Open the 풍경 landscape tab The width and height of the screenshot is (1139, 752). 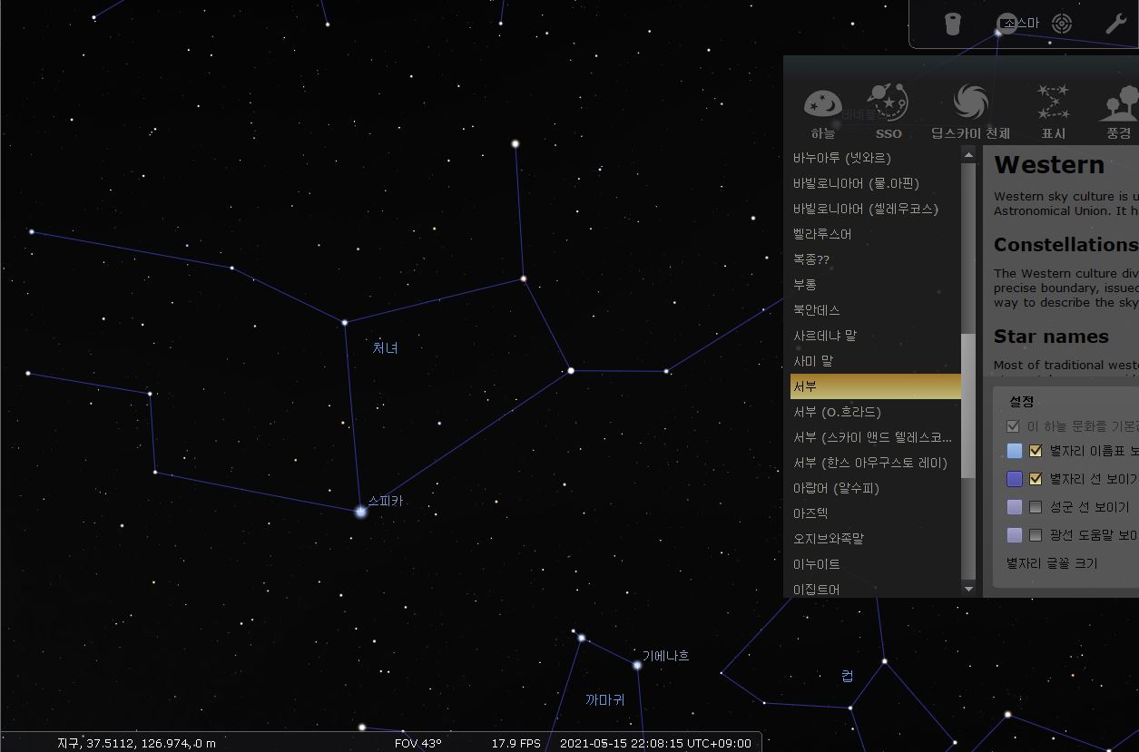point(1118,112)
